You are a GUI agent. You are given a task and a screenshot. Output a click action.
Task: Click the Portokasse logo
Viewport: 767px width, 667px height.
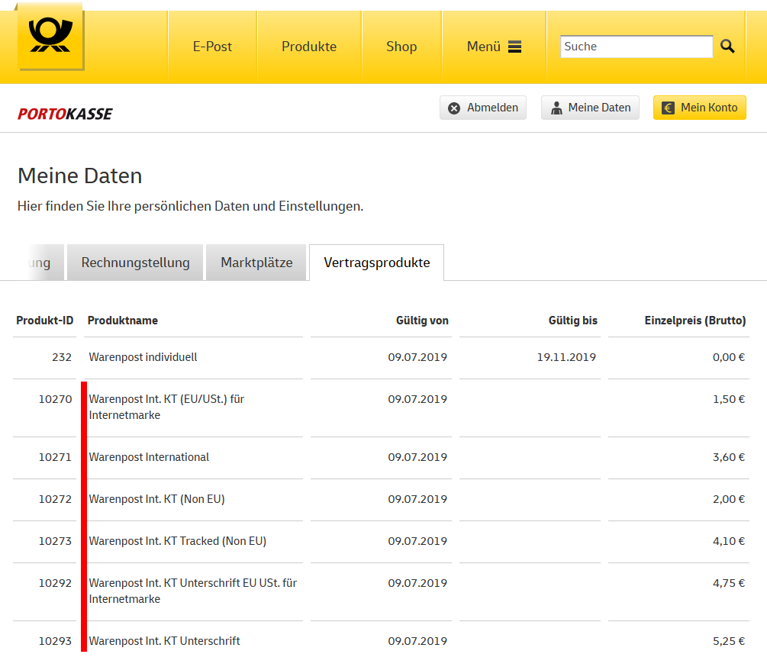65,114
